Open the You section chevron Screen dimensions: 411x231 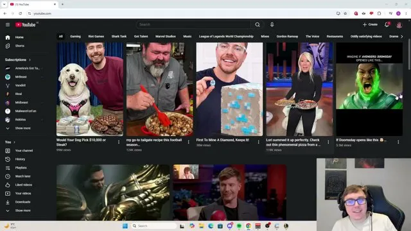(x=14, y=142)
